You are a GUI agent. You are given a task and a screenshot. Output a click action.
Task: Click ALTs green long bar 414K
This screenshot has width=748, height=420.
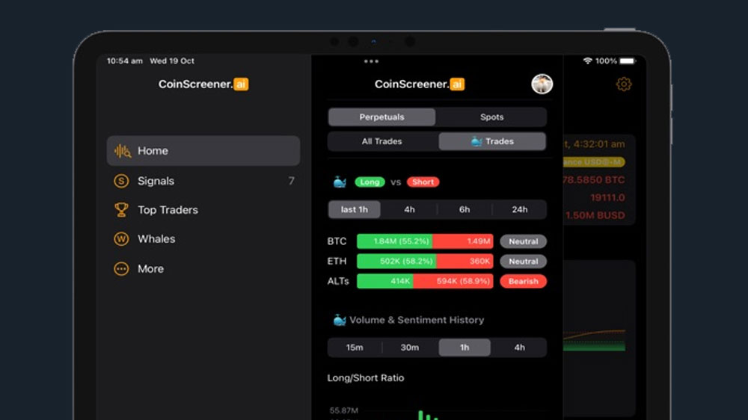385,281
